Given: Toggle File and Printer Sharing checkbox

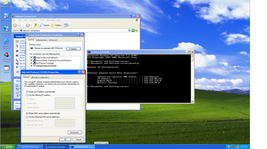Looking at the screenshot, I should (x=31, y=60).
